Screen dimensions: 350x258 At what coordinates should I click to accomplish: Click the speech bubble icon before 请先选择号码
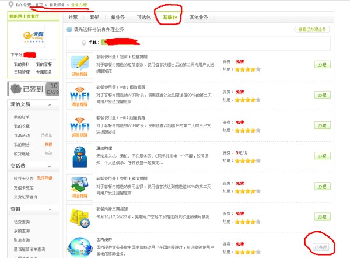coord(69,29)
